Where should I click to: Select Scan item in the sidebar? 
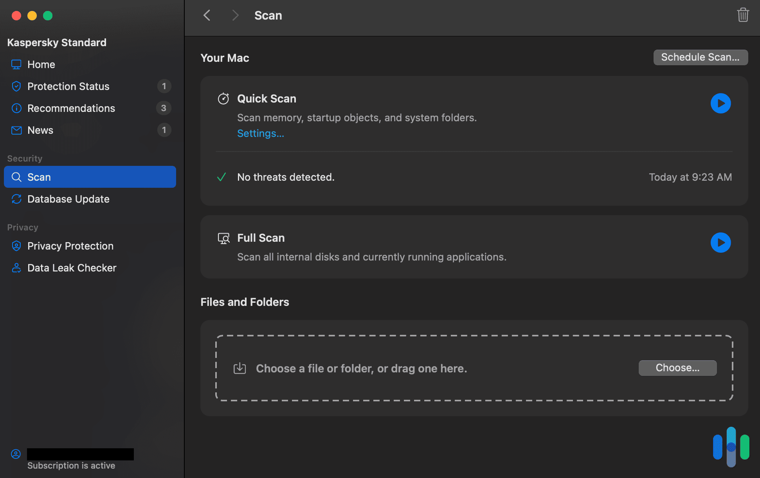(x=90, y=177)
